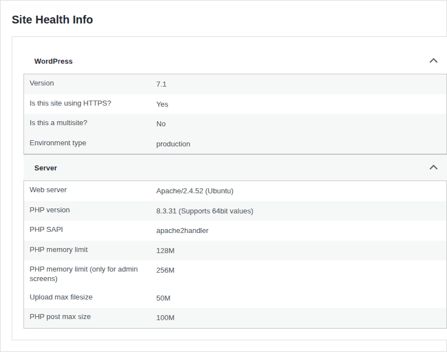Click the 'Is this a multisite?' label
Screen dimensions: 447x352
pyautogui.click(x=59, y=123)
